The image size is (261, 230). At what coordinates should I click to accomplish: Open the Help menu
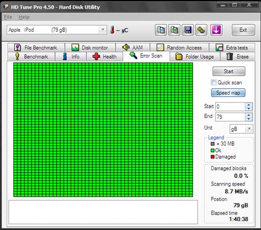(24, 17)
